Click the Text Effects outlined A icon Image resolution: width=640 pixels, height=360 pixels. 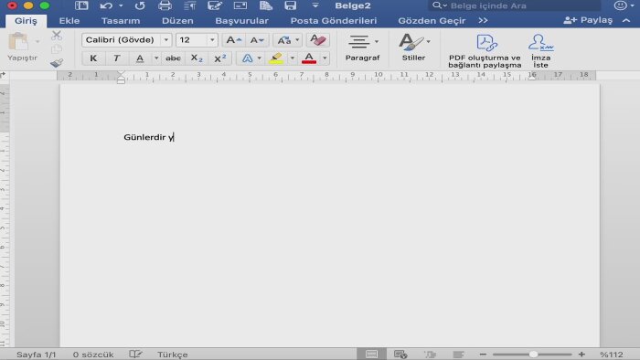point(247,58)
